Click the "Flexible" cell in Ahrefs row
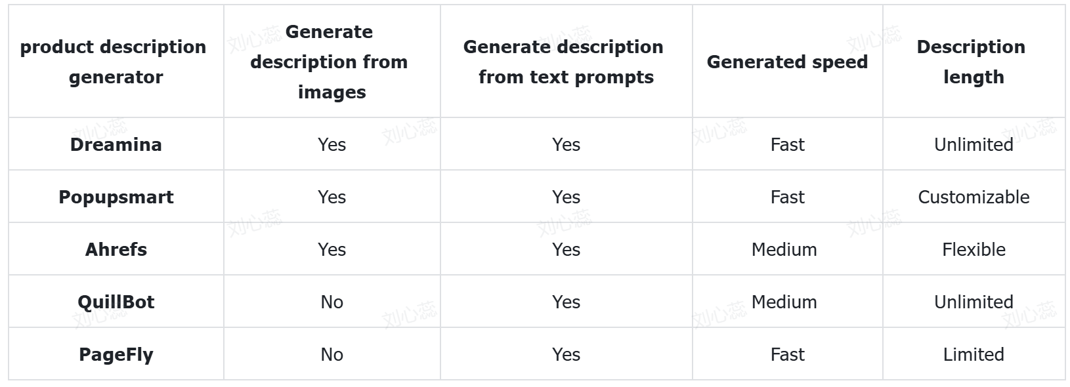1070x387 pixels. pyautogui.click(x=974, y=249)
